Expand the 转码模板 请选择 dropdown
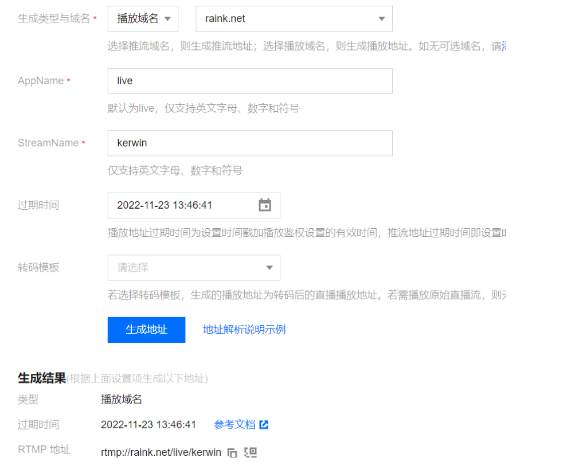 [x=194, y=268]
